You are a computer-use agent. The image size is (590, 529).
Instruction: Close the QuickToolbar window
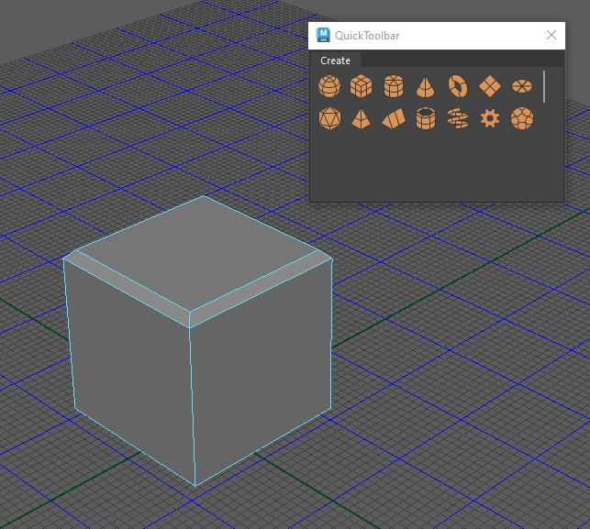tap(551, 35)
